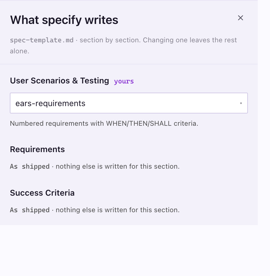Click the divider line beneath the panel header
Image resolution: width=270 pixels, height=276 pixels.
129,64
